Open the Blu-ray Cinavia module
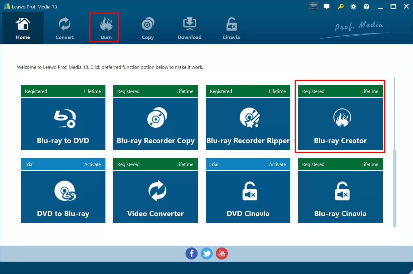 point(340,197)
